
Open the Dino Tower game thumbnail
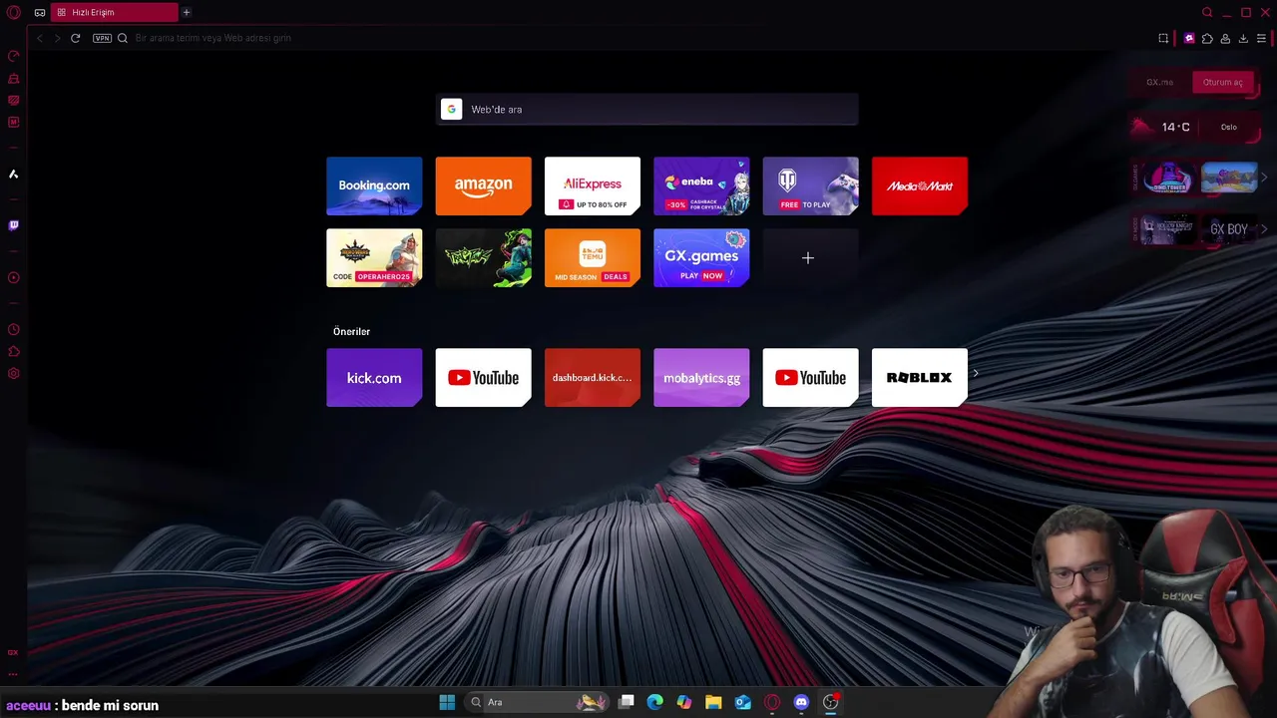pos(1170,178)
